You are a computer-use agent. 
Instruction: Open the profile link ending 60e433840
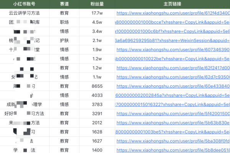click(173, 86)
